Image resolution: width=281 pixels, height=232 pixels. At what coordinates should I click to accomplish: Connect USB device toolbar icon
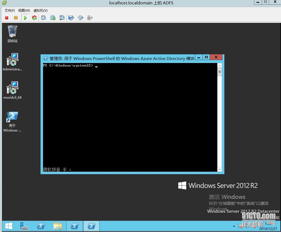[x=90, y=18]
